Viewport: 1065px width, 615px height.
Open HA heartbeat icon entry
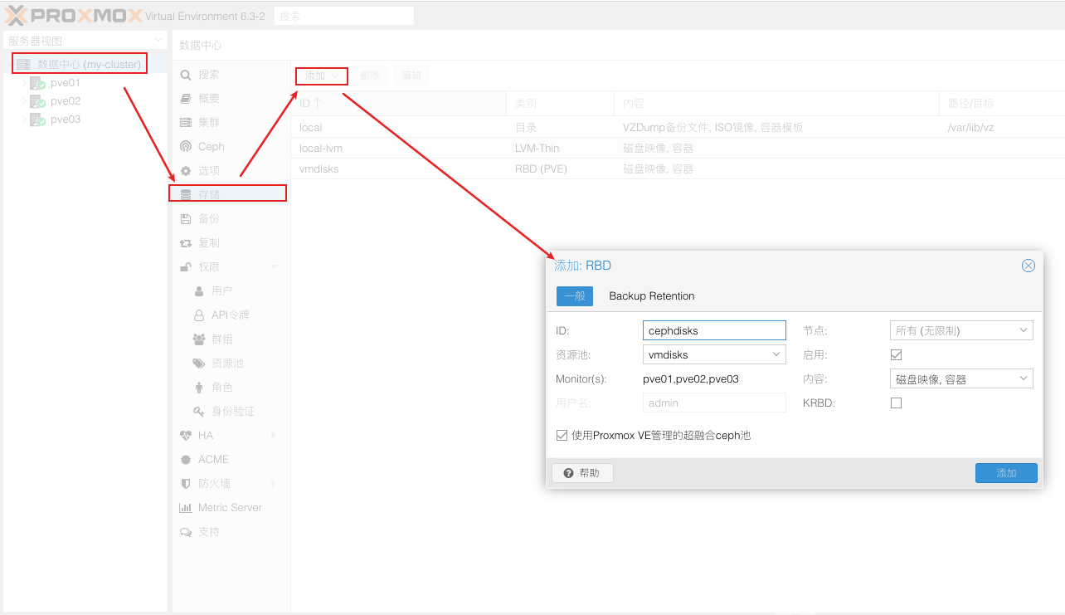coord(186,436)
